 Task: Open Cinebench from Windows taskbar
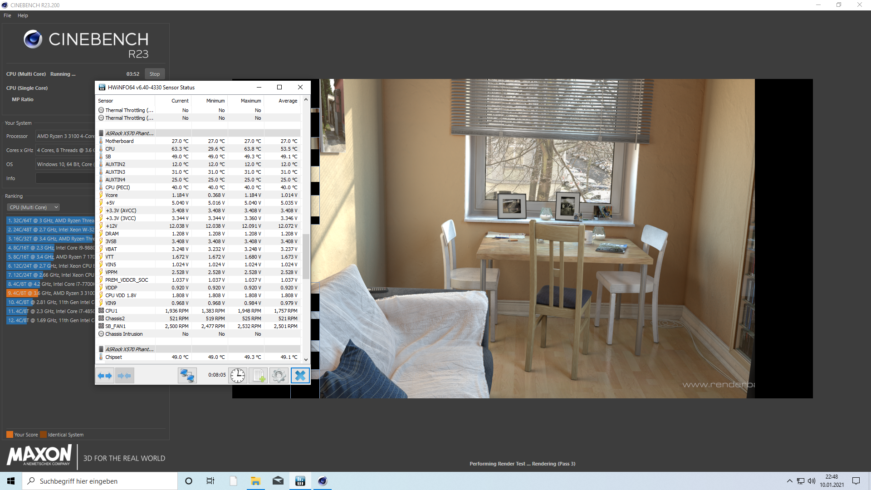click(323, 481)
